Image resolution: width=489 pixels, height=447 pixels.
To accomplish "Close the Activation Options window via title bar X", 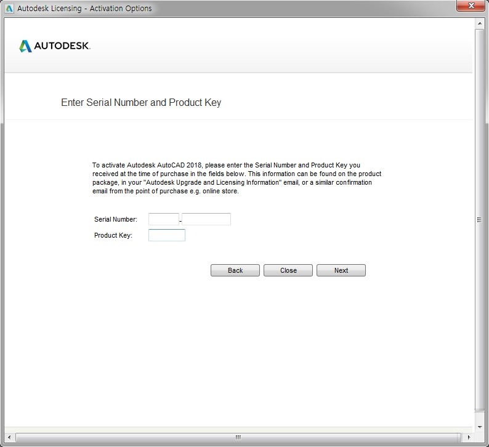I will coord(471,6).
